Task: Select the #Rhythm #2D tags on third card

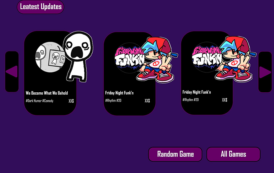Action: point(191,100)
